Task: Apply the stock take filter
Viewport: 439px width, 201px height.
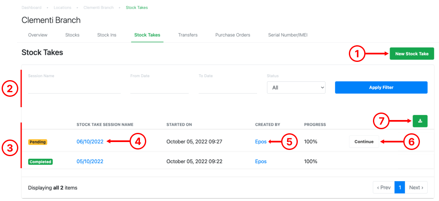Action: [x=381, y=87]
